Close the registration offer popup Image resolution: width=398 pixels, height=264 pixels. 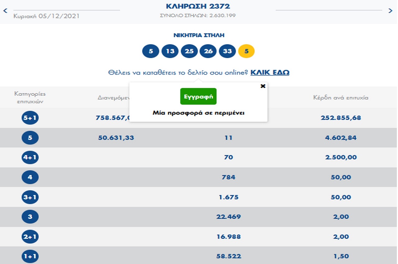pos(263,86)
